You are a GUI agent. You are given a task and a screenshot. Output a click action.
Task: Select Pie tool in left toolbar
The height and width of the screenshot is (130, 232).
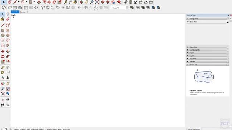point(8,45)
